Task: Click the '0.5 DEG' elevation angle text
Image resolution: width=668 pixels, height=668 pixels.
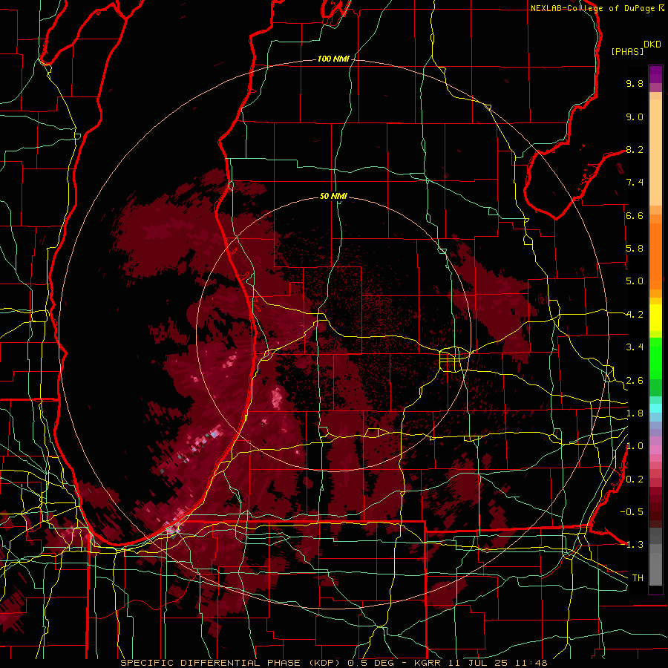Action: click(373, 663)
